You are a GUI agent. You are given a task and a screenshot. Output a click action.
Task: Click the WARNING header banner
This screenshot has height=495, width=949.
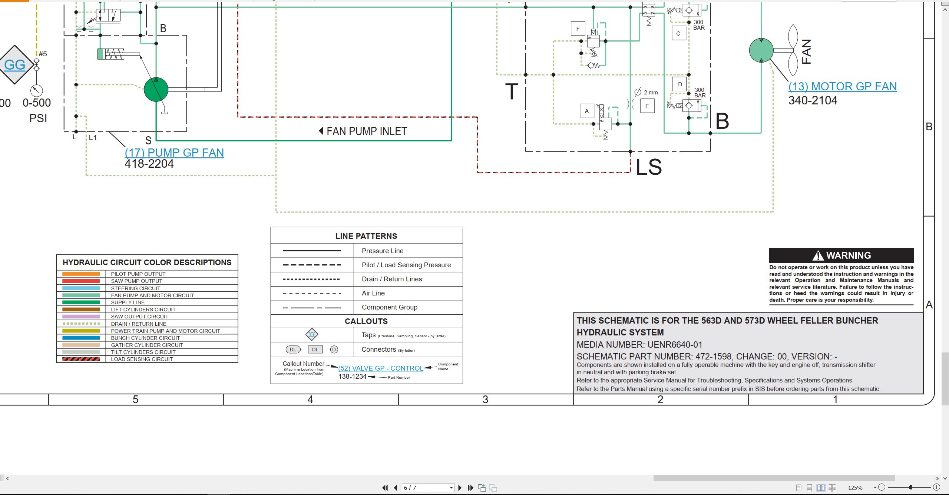click(x=841, y=255)
